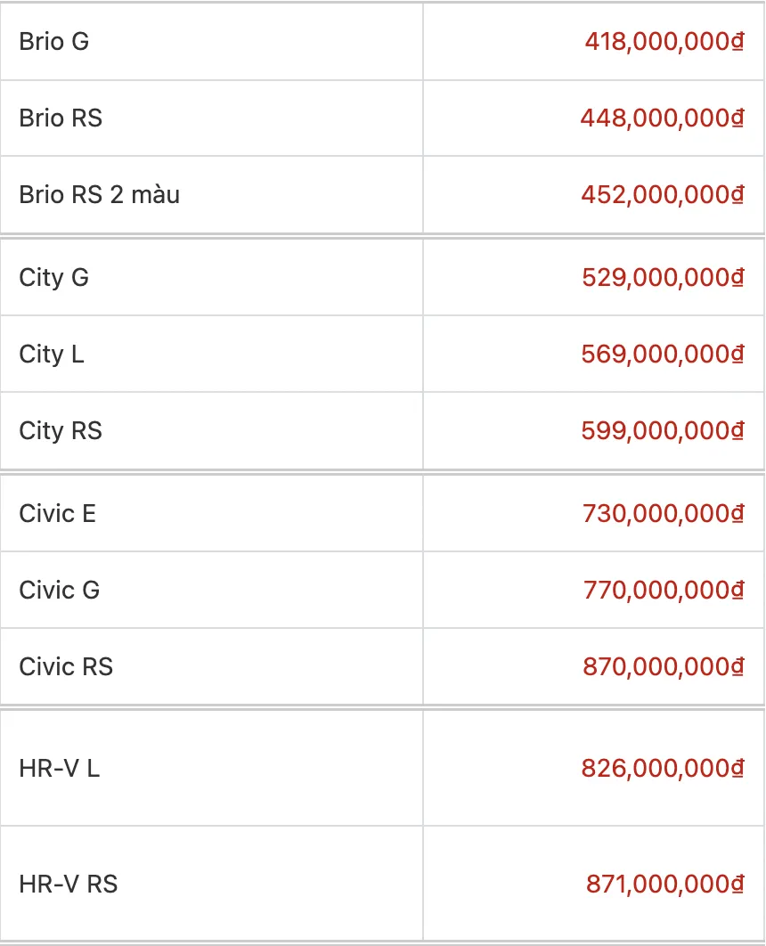Image resolution: width=766 pixels, height=946 pixels.
Task: Click the 418,000,000đ price
Action: click(x=664, y=41)
